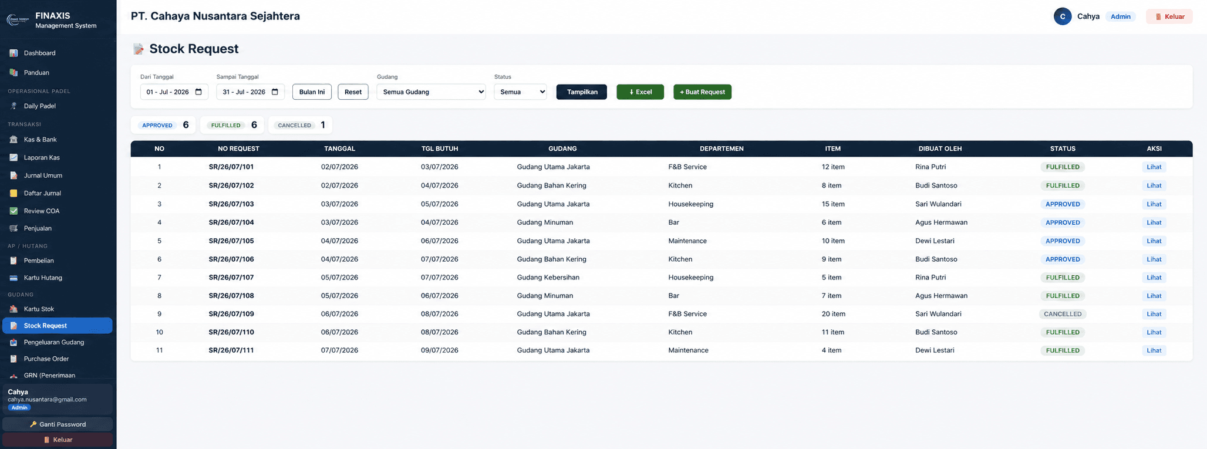
Task: Click the Panduan book icon
Action: click(x=14, y=72)
